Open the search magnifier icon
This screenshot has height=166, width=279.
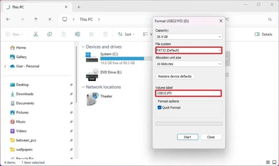(x=270, y=19)
